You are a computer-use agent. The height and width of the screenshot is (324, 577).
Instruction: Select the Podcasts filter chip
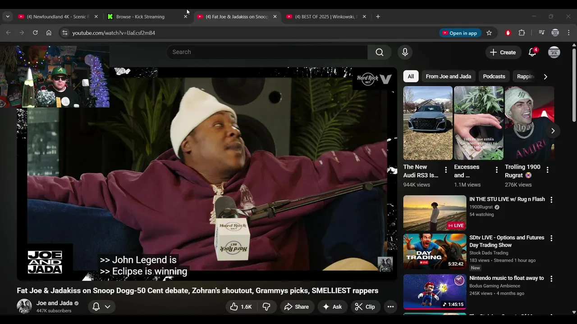[x=494, y=76]
